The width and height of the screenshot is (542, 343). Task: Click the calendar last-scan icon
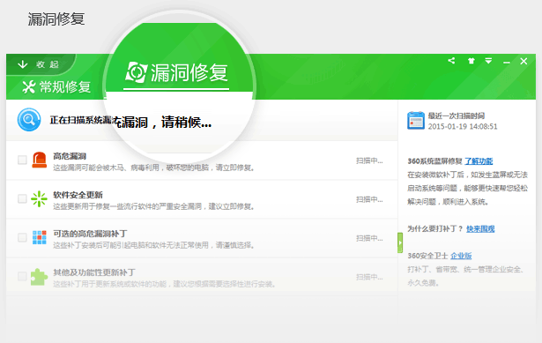coord(416,120)
